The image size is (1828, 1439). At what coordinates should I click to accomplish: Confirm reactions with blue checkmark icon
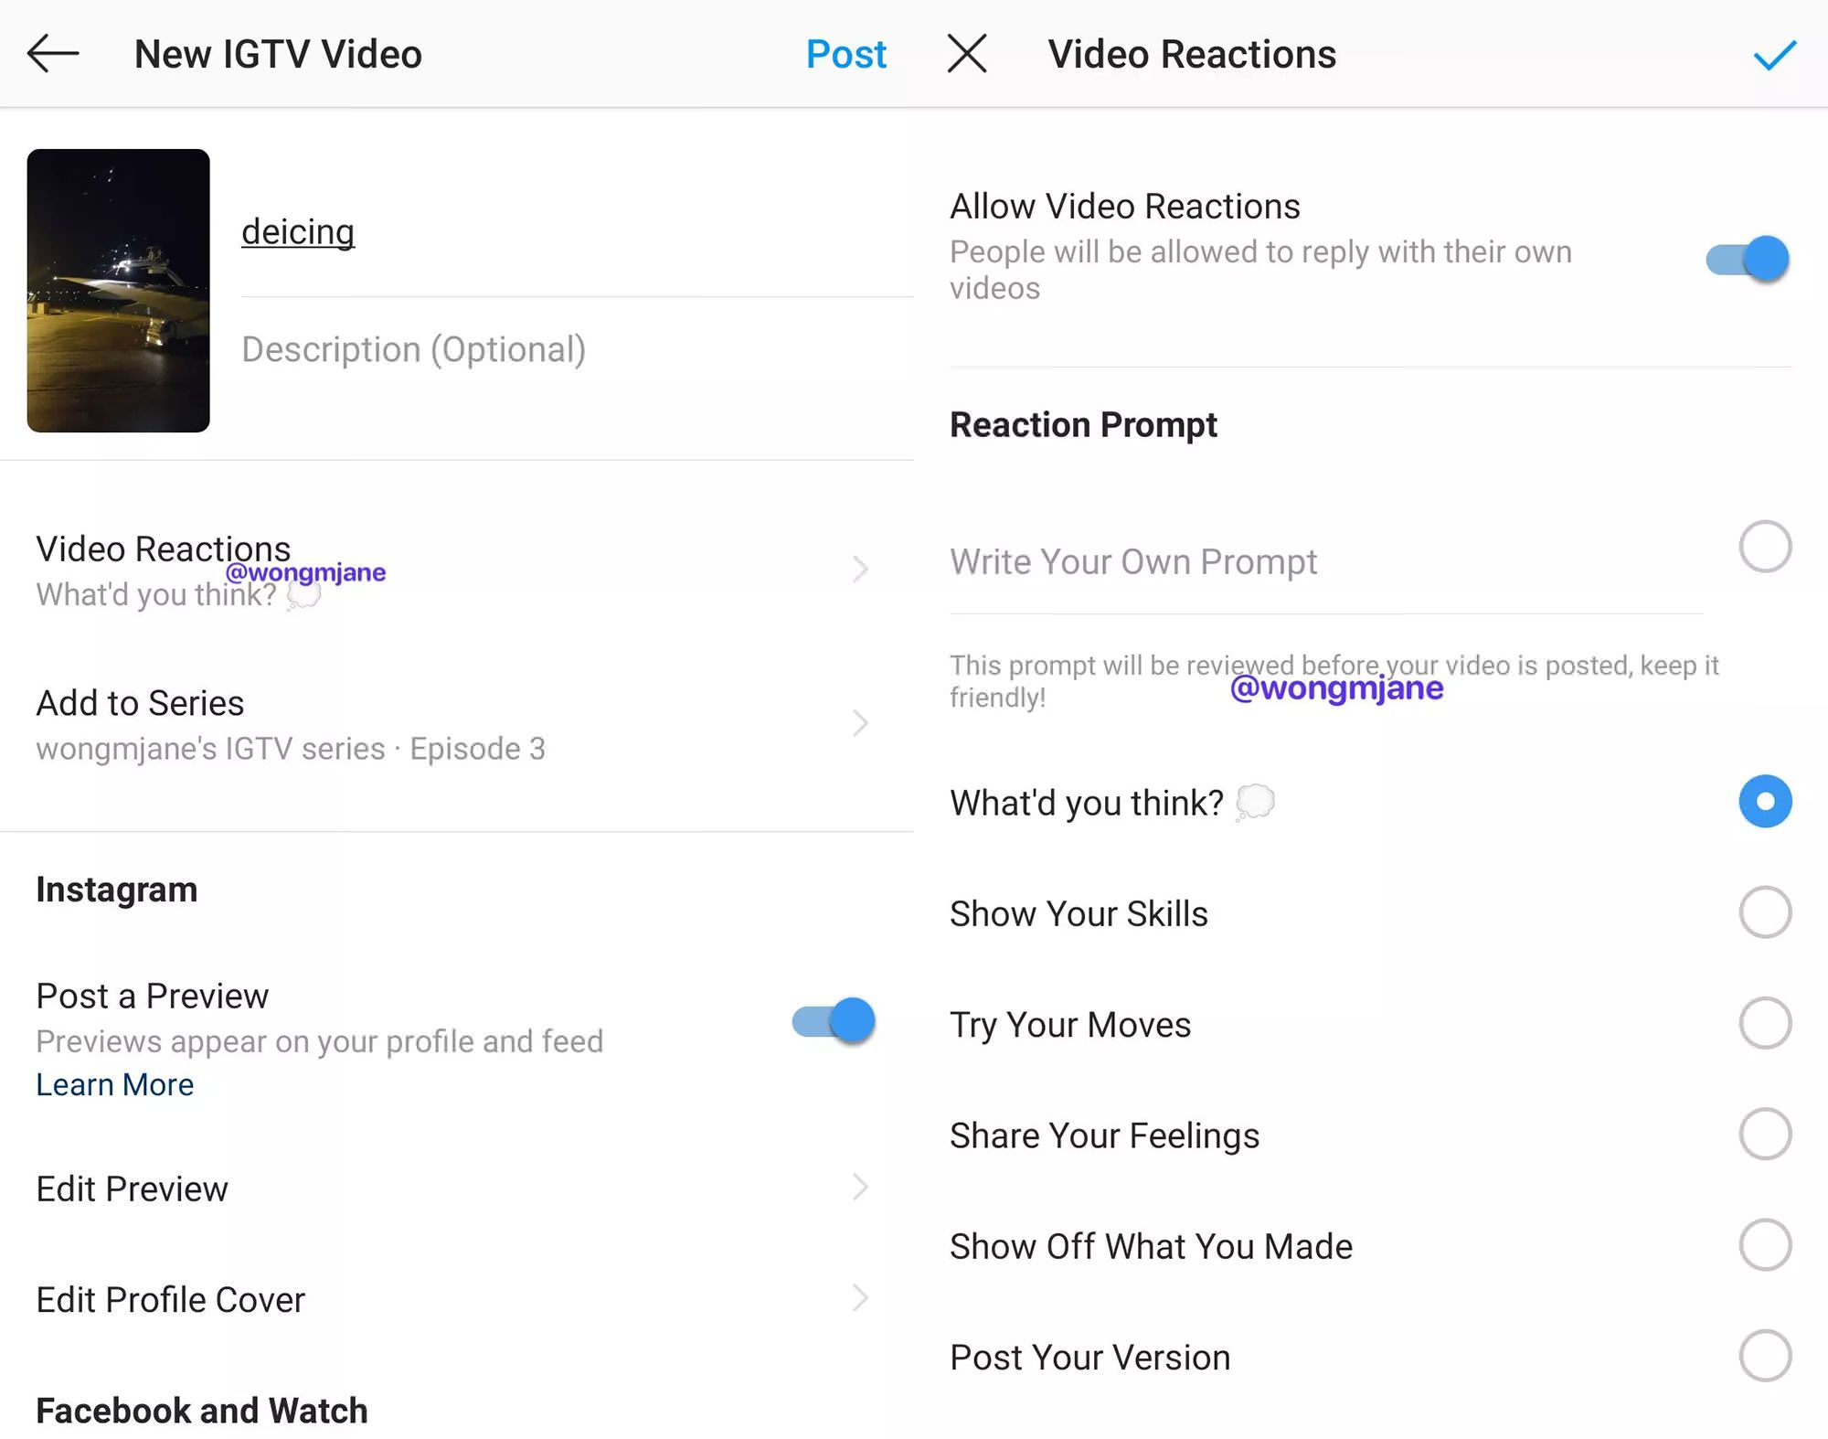1774,55
